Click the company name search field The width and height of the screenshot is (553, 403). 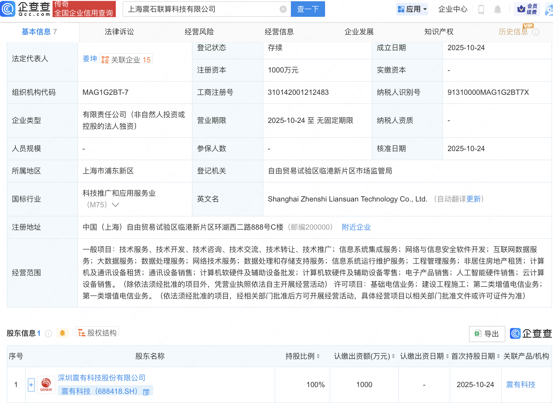point(202,9)
